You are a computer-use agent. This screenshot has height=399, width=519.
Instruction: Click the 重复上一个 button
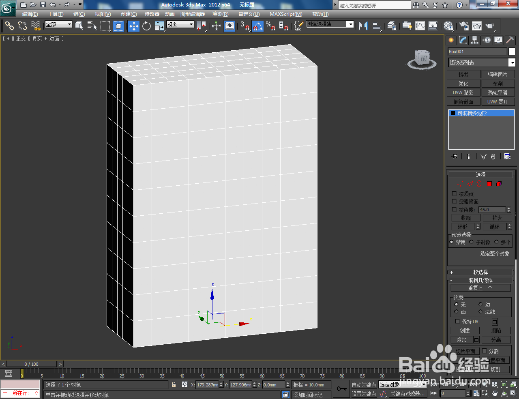pyautogui.click(x=480, y=288)
